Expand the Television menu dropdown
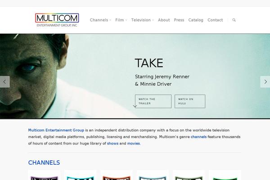Image resolution: width=270 pixels, height=180 pixels. coord(142,20)
